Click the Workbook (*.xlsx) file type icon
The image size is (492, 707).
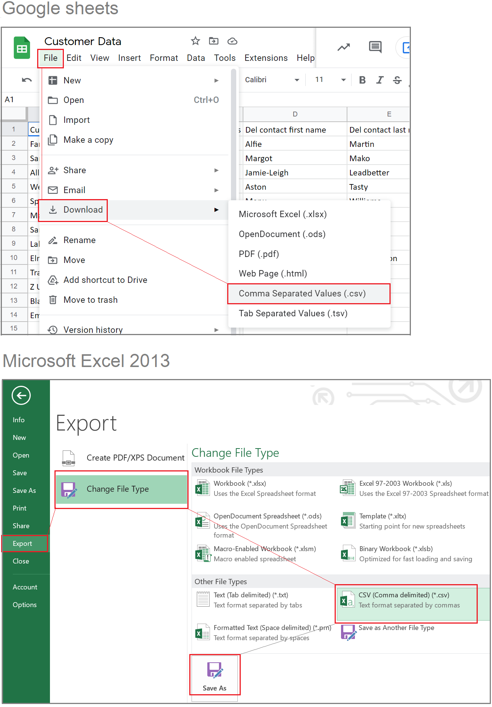pyautogui.click(x=202, y=488)
